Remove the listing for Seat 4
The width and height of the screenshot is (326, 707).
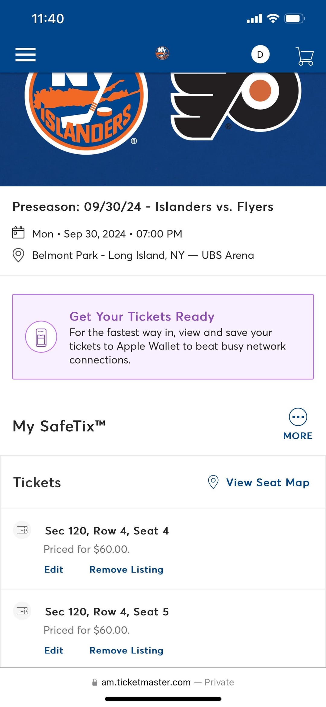126,569
